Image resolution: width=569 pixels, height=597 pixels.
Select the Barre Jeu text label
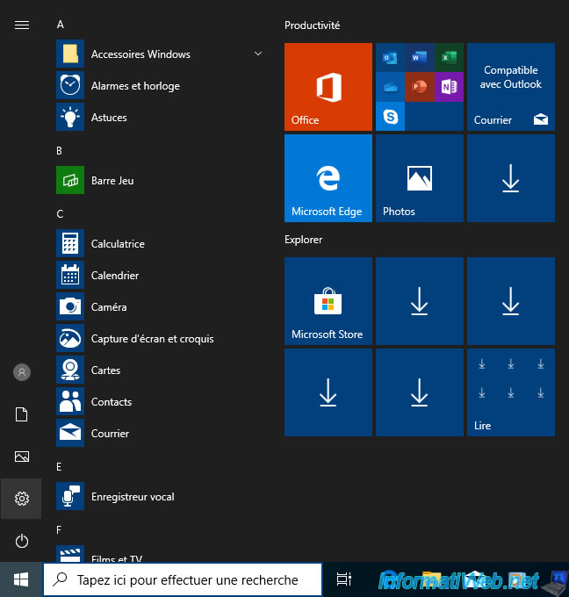point(112,181)
